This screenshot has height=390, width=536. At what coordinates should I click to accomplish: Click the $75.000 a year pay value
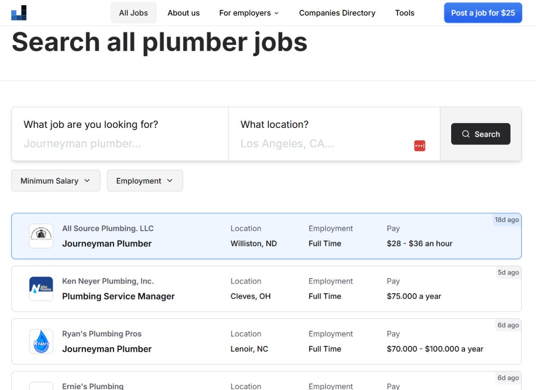point(414,296)
